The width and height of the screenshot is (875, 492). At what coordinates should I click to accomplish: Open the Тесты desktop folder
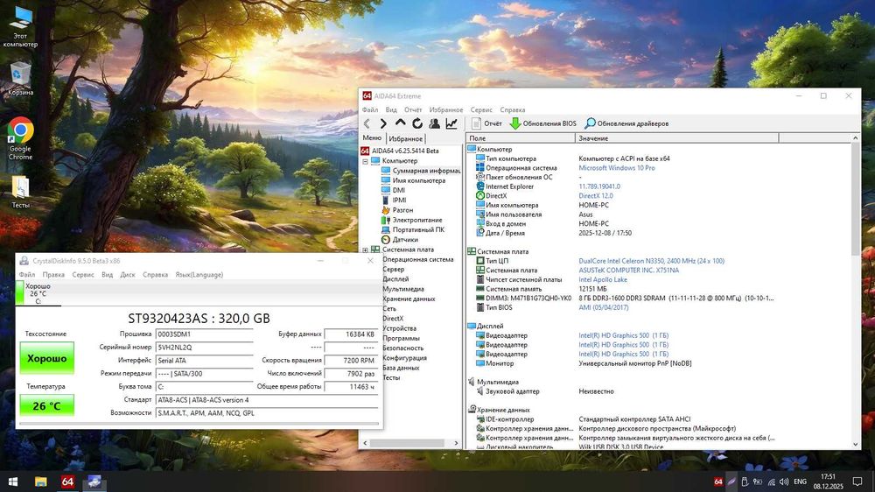tap(20, 192)
